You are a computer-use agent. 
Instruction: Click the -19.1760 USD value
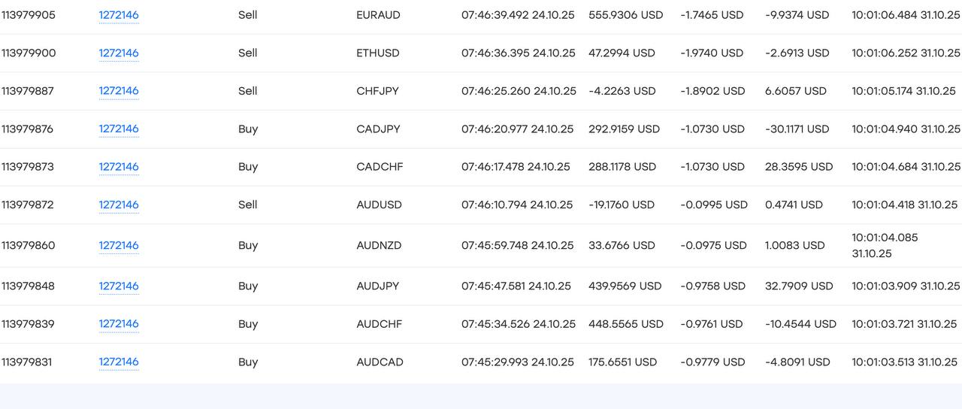622,204
